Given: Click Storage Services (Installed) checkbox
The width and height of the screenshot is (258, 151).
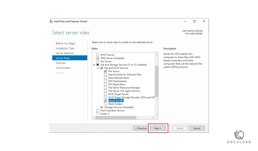Looking at the screenshot, I should pos(102,107).
